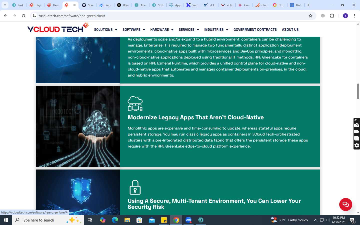Click the vCloud Tech logo
Viewport: 360px width, 225px height.
click(58, 28)
